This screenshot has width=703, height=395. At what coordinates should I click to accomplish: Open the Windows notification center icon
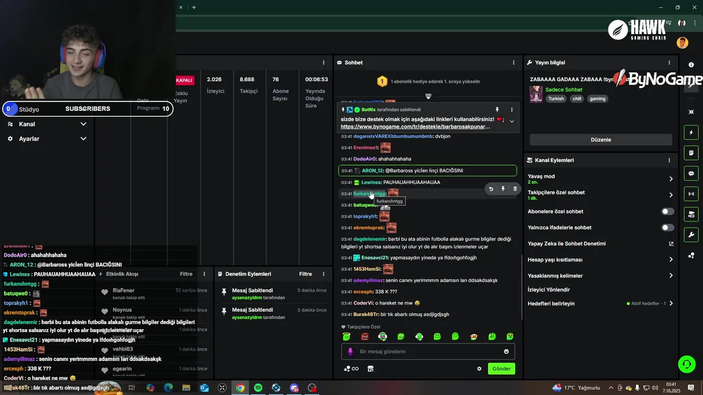pyautogui.click(x=691, y=388)
